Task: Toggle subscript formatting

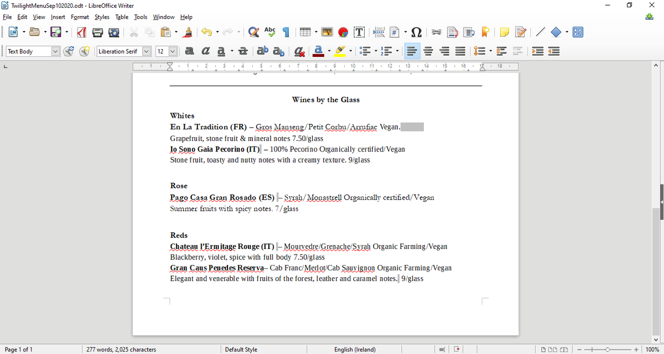Action: pos(279,51)
